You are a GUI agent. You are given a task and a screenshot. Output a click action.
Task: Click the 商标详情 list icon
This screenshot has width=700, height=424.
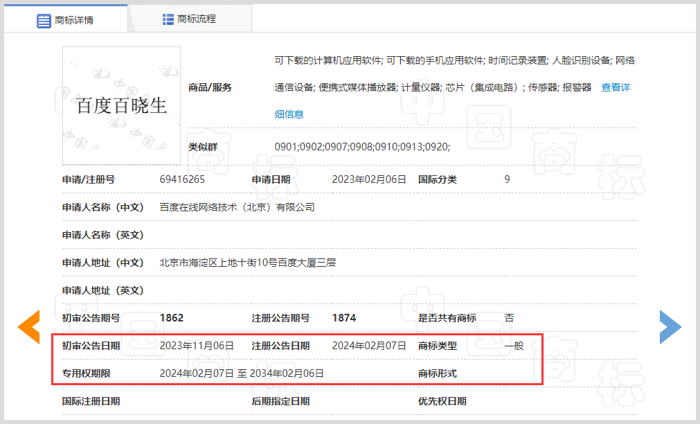pyautogui.click(x=44, y=21)
